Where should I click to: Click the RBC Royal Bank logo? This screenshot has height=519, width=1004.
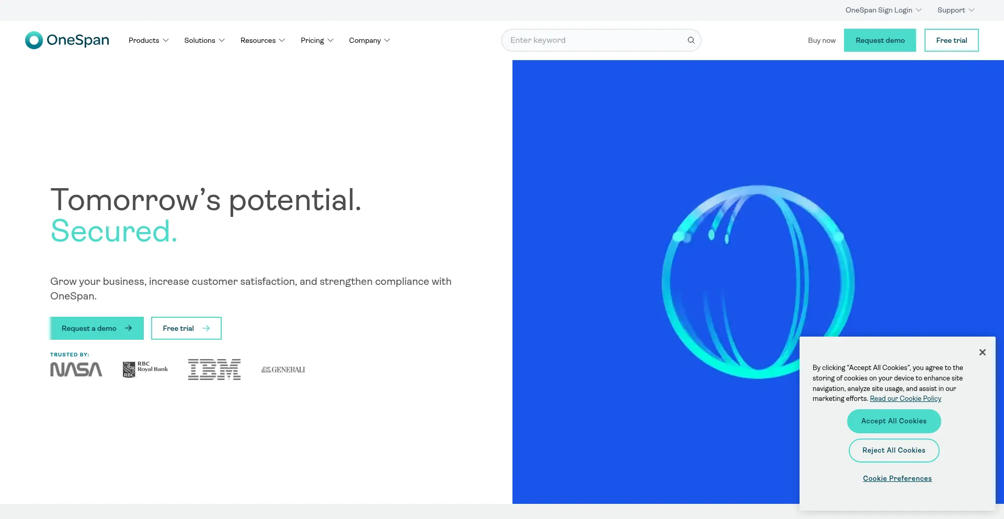coord(145,369)
